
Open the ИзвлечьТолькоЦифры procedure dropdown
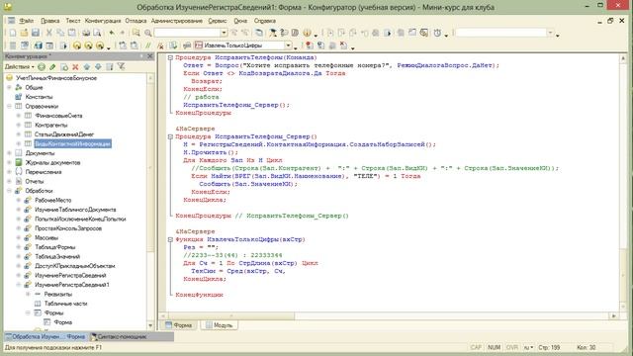(288, 45)
